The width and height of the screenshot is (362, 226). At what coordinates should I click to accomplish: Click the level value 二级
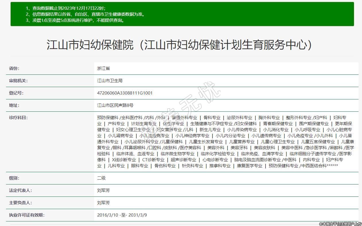coord(101,178)
